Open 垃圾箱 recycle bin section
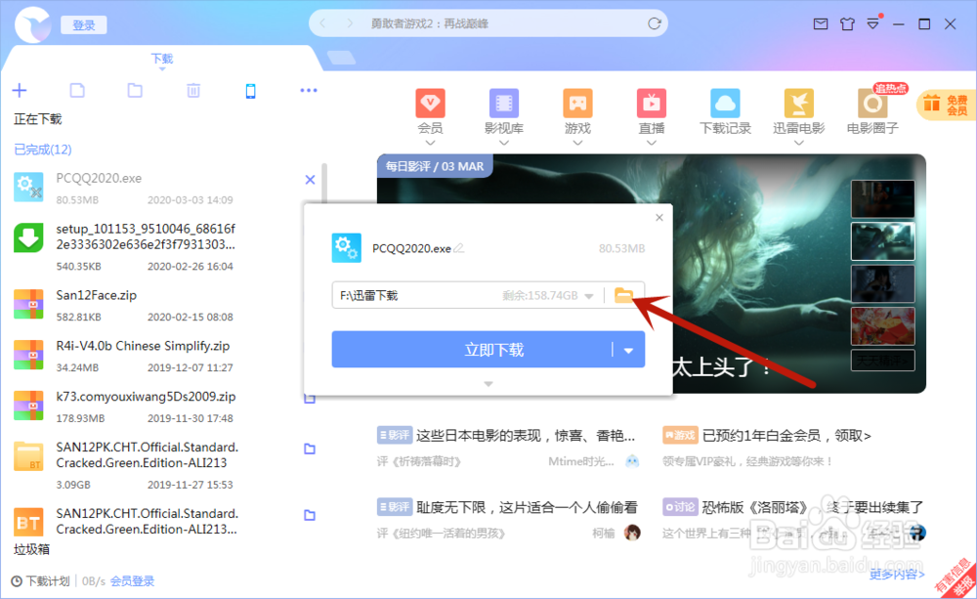Screen dimensions: 977x599 click(x=32, y=549)
